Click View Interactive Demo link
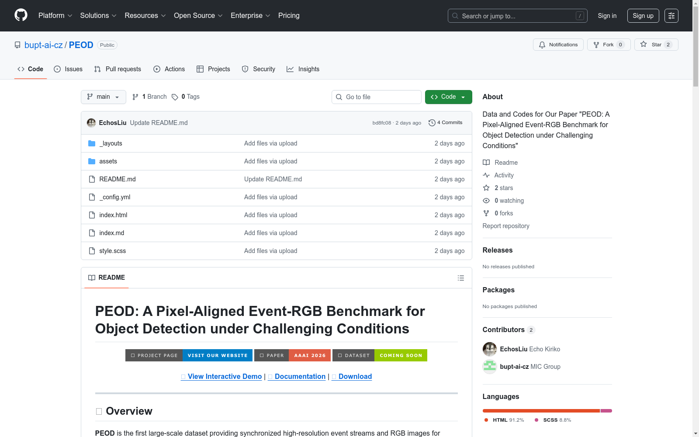 pyautogui.click(x=221, y=377)
